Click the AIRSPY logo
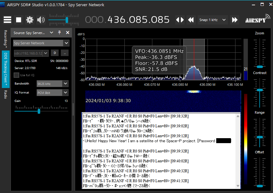Screen dimensions: 273x193 (x=257, y=19)
